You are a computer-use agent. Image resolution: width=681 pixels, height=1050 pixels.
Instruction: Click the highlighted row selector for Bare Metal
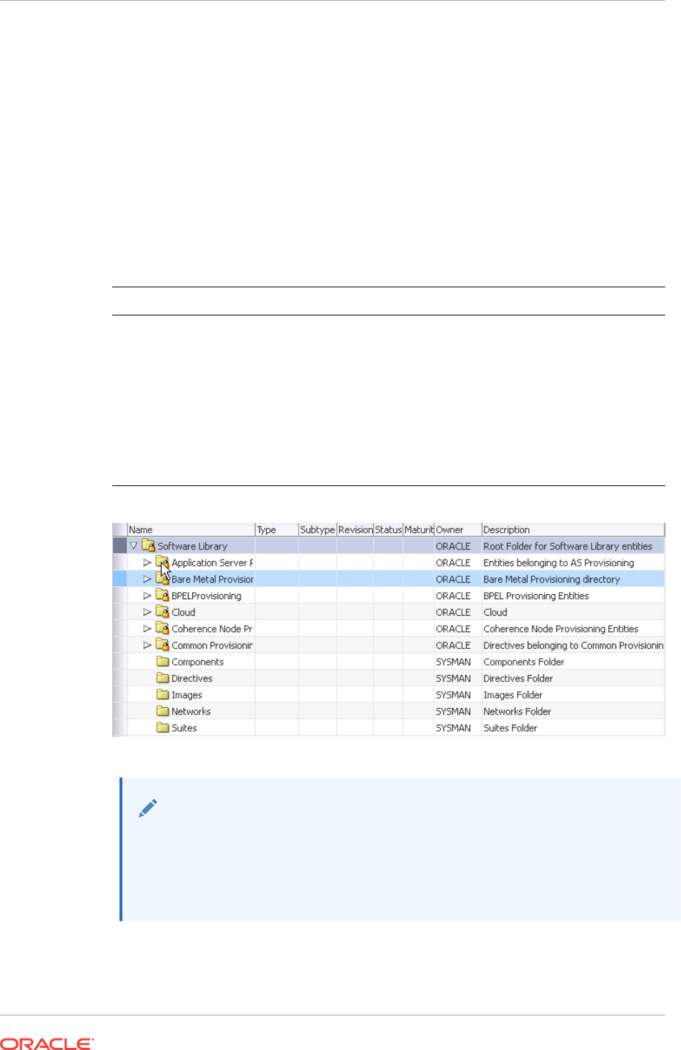point(119,579)
